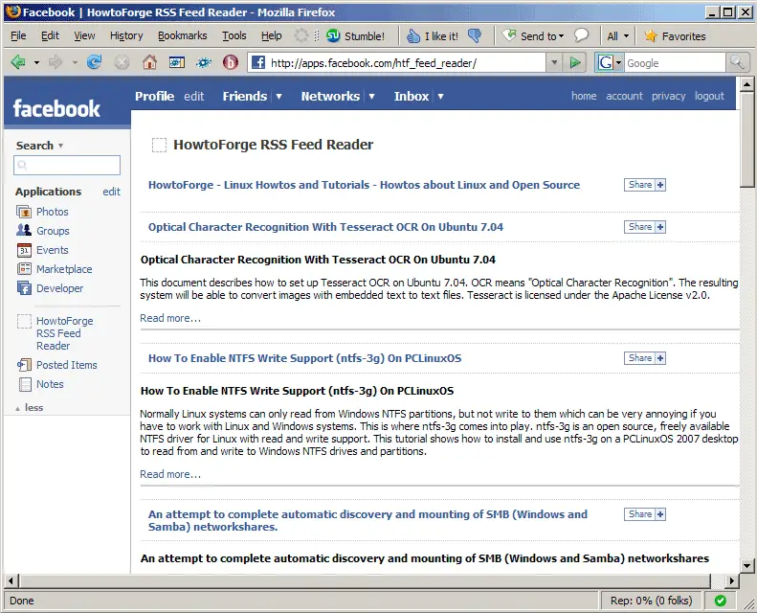Open the Favorites star icon
This screenshot has width=757, height=613.
click(651, 35)
